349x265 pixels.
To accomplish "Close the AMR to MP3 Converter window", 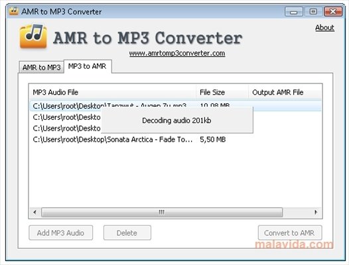I will pyautogui.click(x=333, y=11).
